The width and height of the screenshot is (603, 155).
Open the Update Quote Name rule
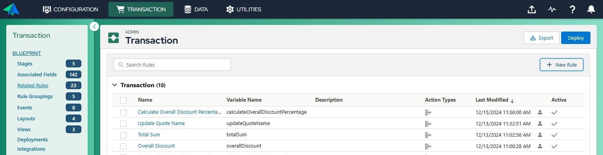pyautogui.click(x=161, y=123)
